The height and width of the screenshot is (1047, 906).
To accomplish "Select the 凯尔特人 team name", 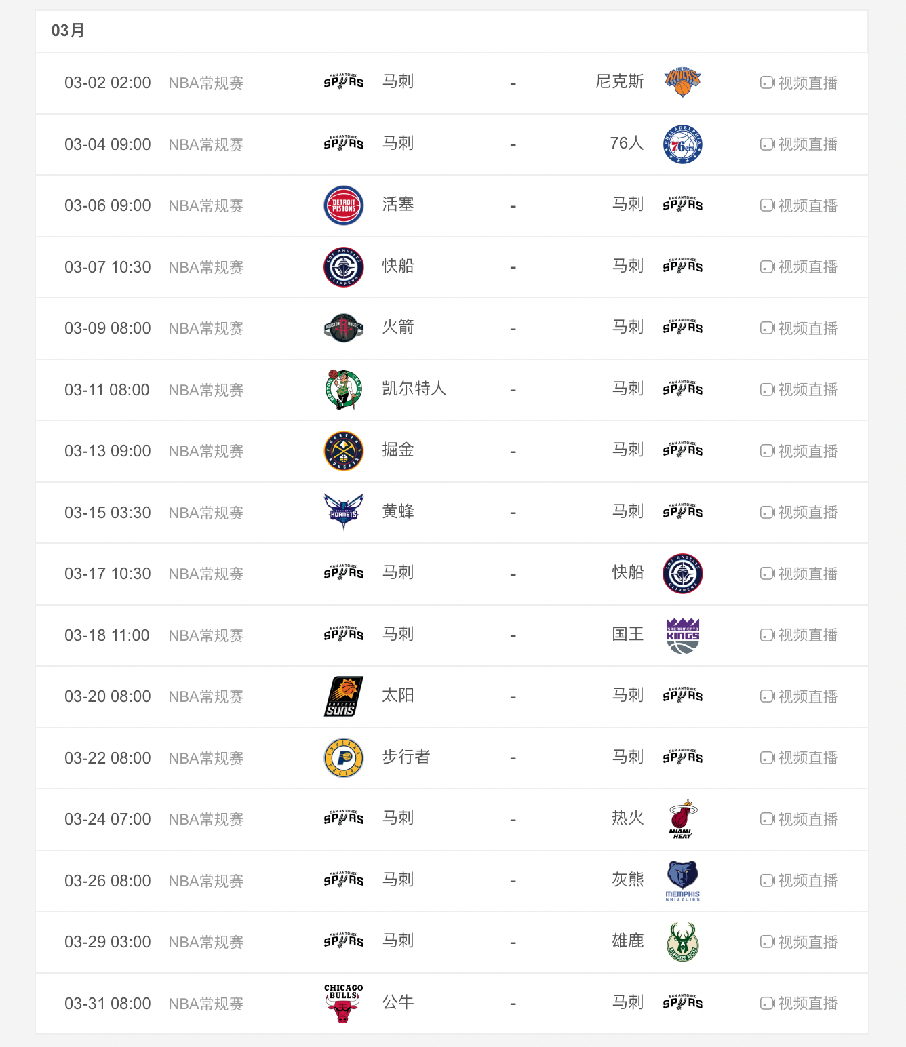I will (414, 389).
